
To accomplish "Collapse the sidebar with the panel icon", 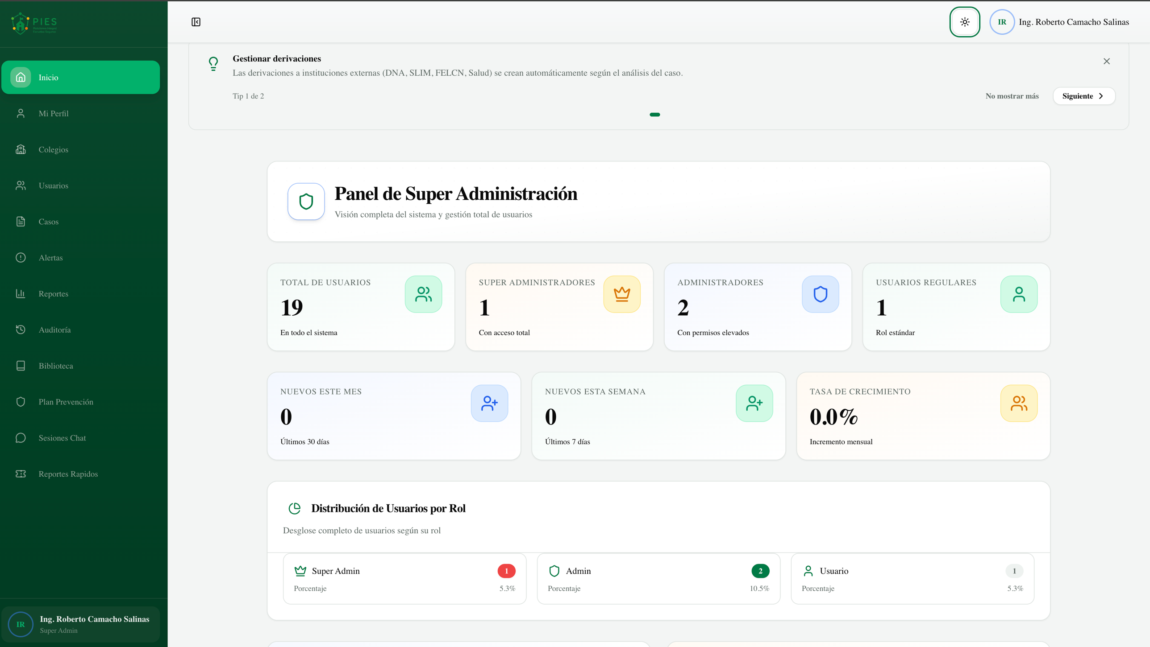I will (x=196, y=22).
